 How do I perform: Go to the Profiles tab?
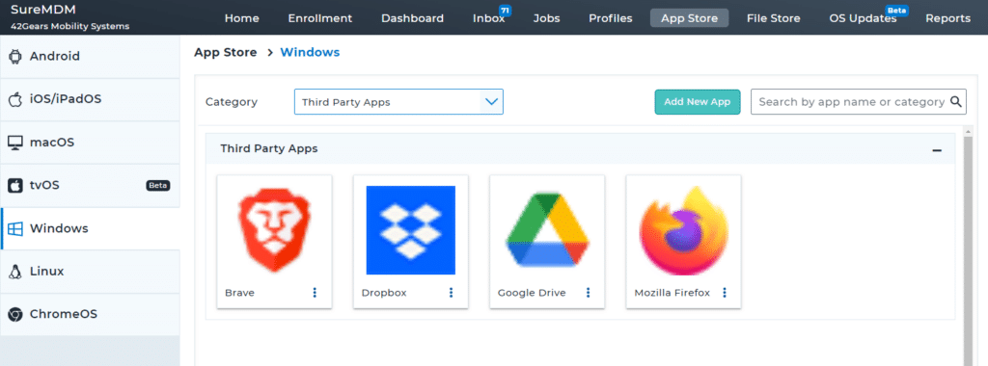coord(611,18)
